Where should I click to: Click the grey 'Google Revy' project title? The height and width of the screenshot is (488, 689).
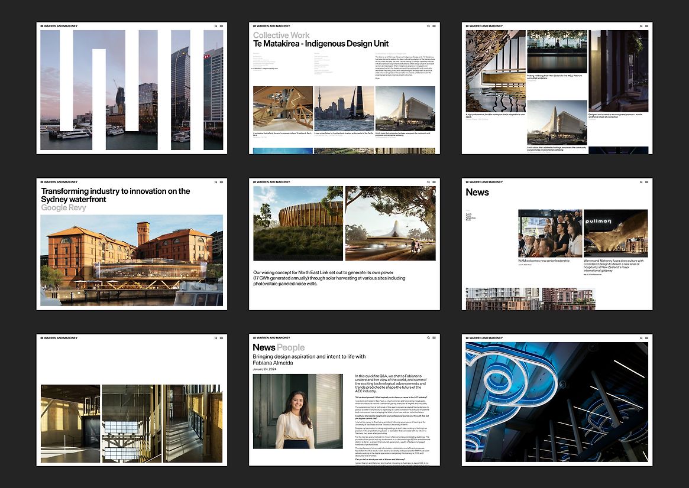click(x=63, y=208)
